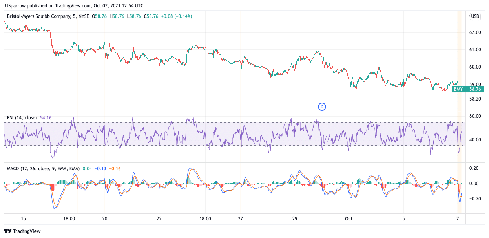489x238 pixels.
Task: Click the 5 date label on the time axis
Action: point(403,219)
